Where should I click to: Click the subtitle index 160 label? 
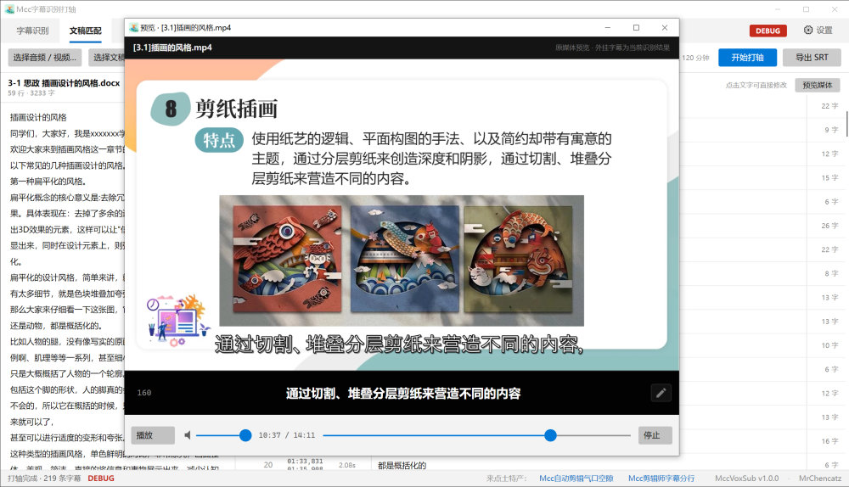pos(144,393)
